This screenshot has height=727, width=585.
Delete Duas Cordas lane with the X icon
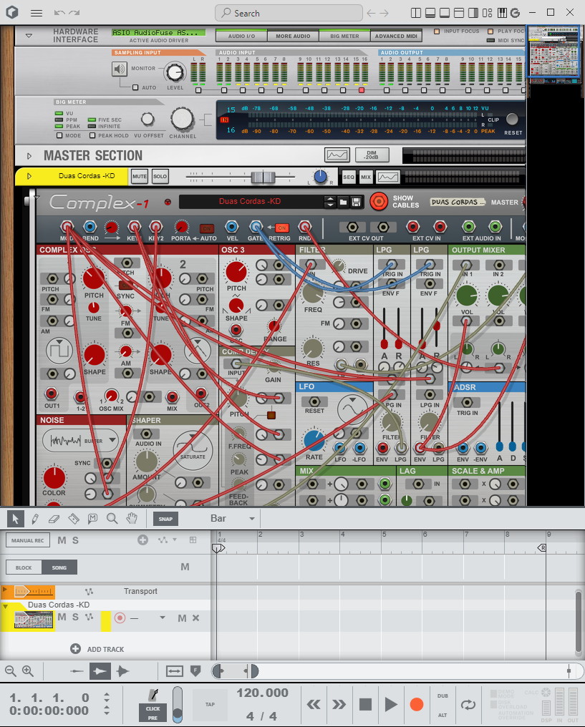click(195, 618)
